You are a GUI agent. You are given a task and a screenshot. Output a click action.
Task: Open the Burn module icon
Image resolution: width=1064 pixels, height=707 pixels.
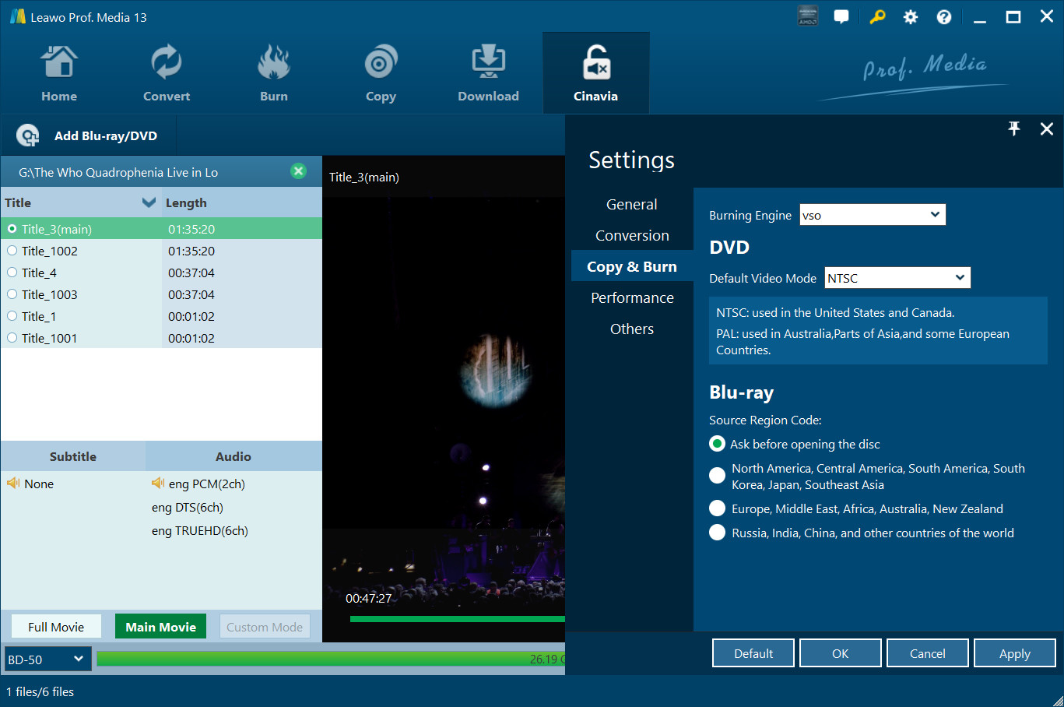pos(273,64)
